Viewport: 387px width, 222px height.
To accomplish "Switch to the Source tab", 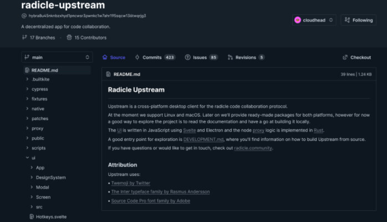I will click(x=114, y=57).
